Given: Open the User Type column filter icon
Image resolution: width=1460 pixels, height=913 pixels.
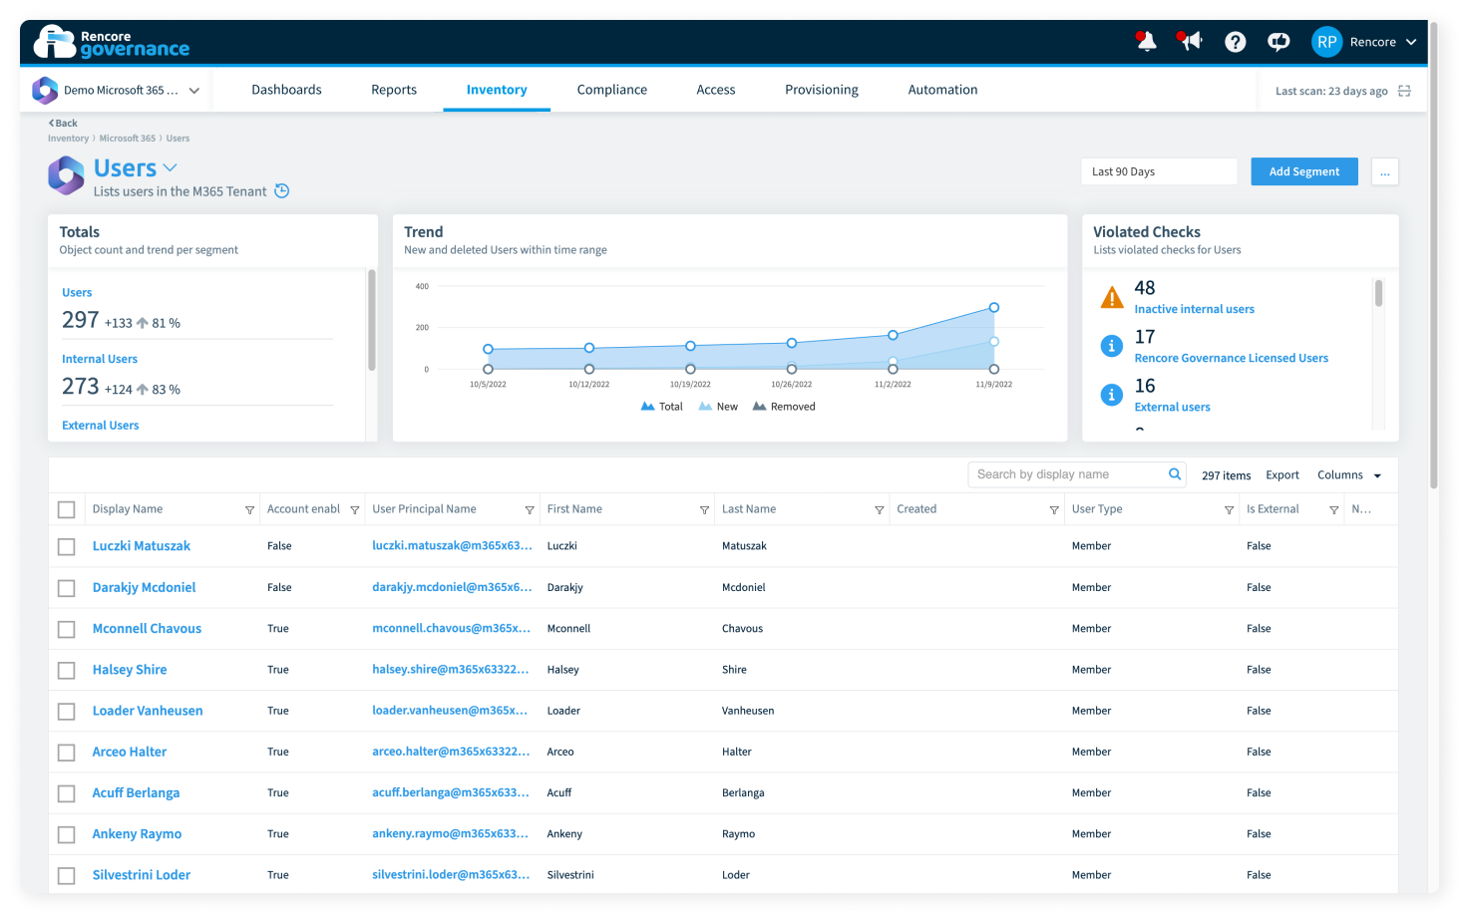Looking at the screenshot, I should point(1229,510).
